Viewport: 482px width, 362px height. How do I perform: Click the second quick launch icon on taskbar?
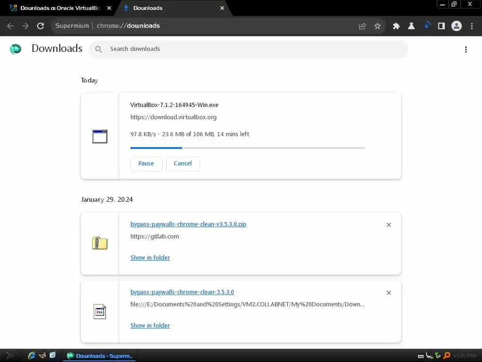[x=42, y=355]
